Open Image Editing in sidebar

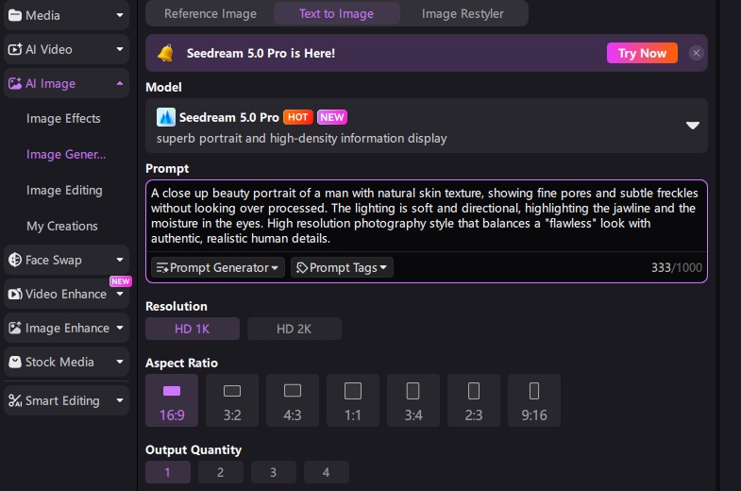click(64, 190)
